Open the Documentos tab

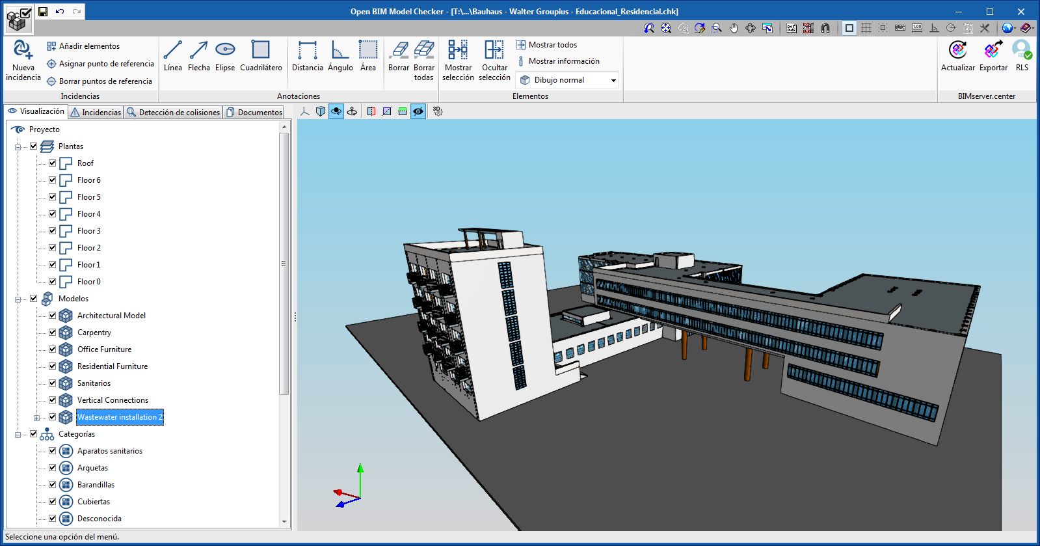click(x=254, y=112)
